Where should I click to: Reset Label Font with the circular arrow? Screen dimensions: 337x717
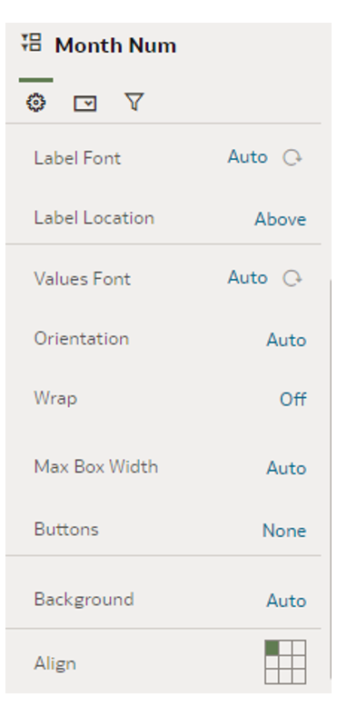click(292, 158)
